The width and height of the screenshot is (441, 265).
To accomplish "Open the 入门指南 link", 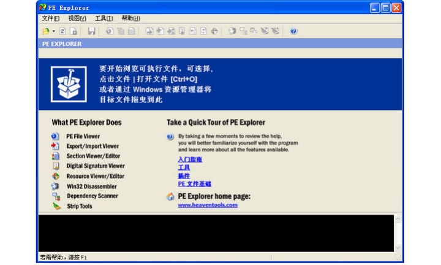I will click(x=190, y=159).
